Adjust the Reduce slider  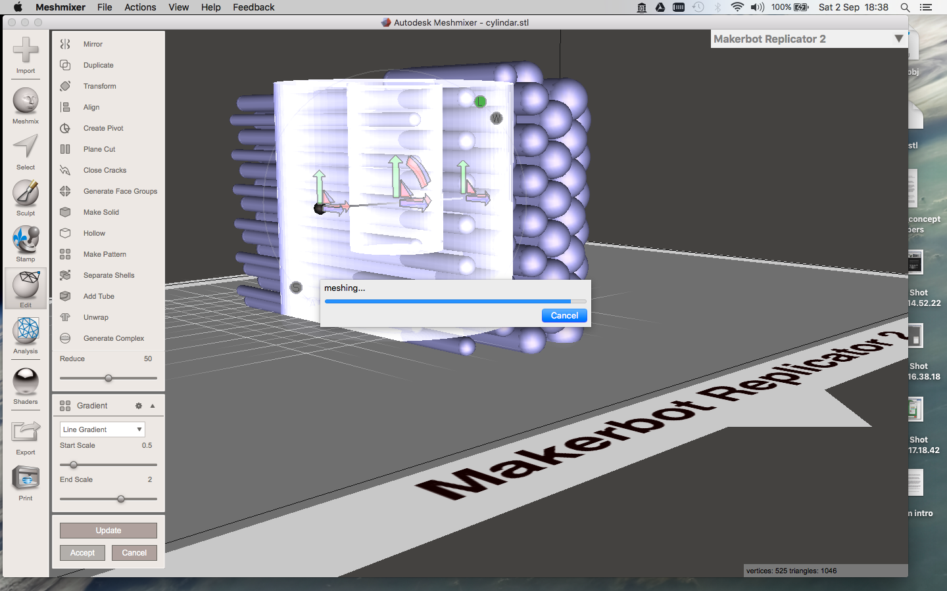tap(109, 378)
